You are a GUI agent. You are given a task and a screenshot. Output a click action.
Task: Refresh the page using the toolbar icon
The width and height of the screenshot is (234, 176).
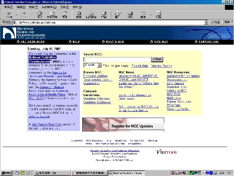point(52,15)
